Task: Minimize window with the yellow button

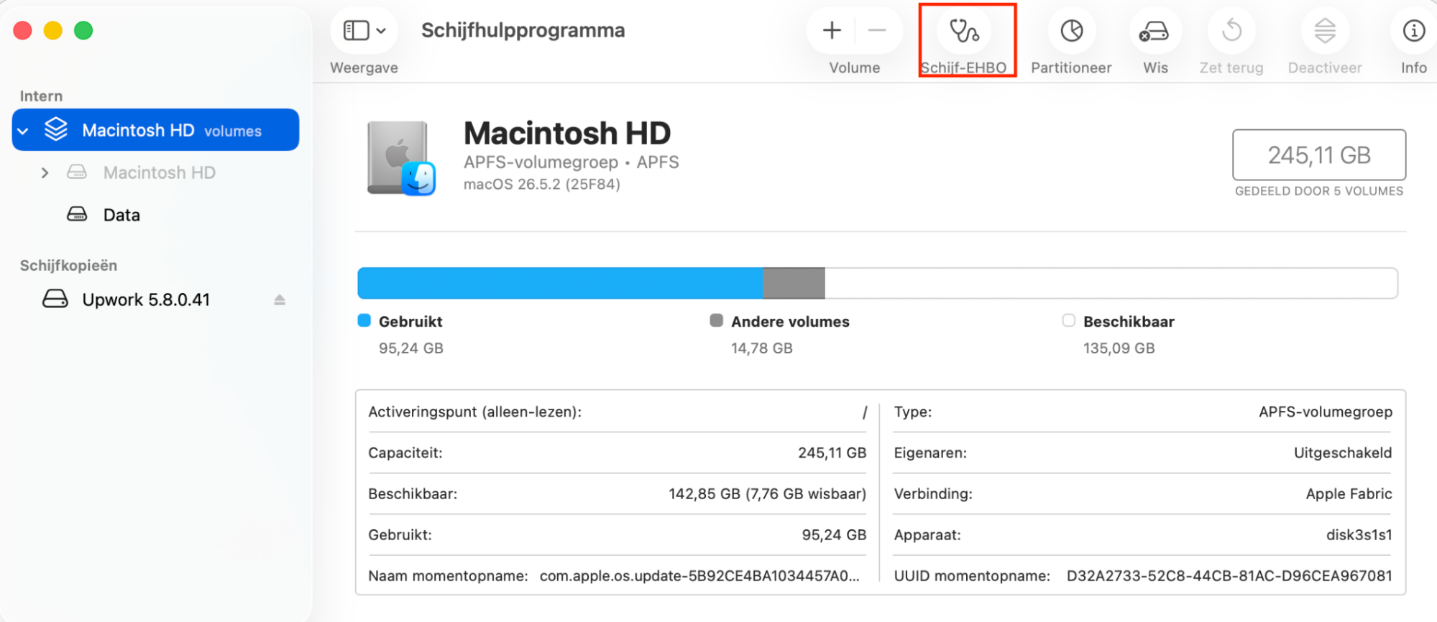Action: click(x=53, y=31)
